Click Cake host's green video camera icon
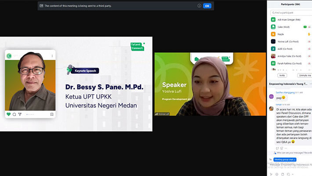312x176 pixels. (305, 27)
